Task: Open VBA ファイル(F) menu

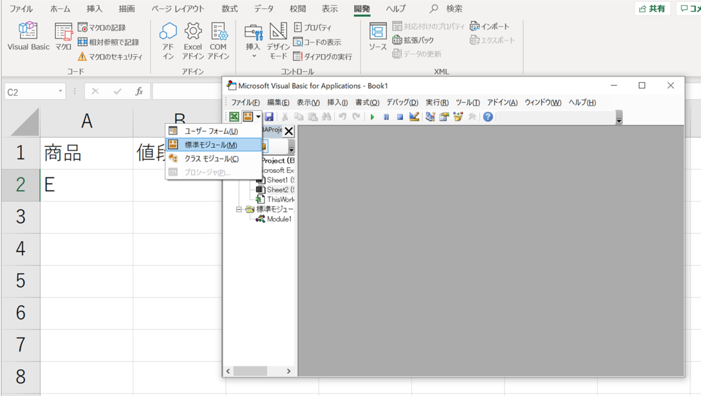Action: coord(245,102)
